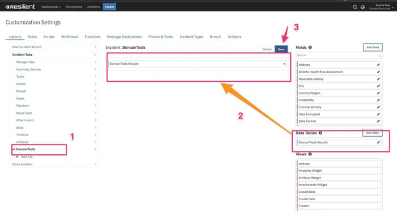Edit Assessed Liability field pencil icon

tap(378, 79)
